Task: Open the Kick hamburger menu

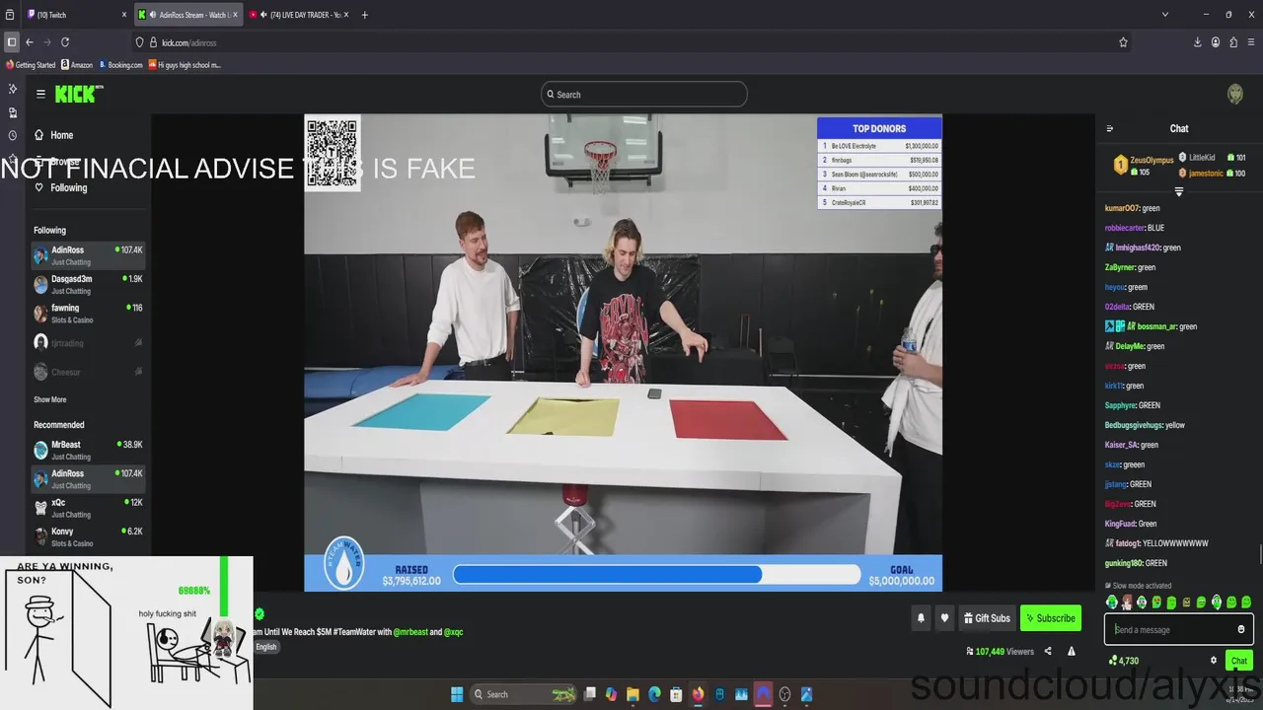Action: tap(40, 94)
